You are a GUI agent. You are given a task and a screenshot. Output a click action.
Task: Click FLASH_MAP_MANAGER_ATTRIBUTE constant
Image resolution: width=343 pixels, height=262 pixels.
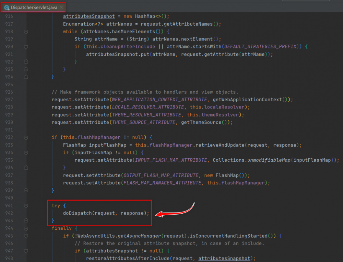click(x=162, y=183)
